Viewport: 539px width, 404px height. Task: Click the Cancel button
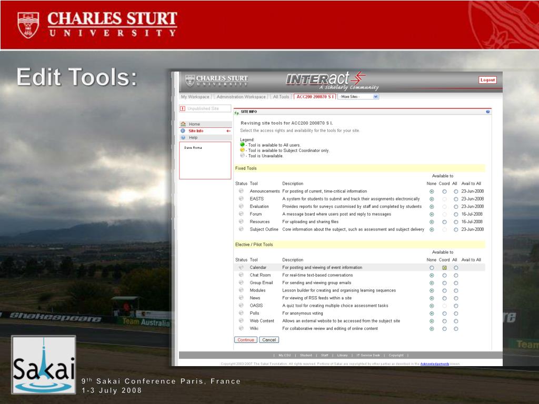(x=269, y=340)
